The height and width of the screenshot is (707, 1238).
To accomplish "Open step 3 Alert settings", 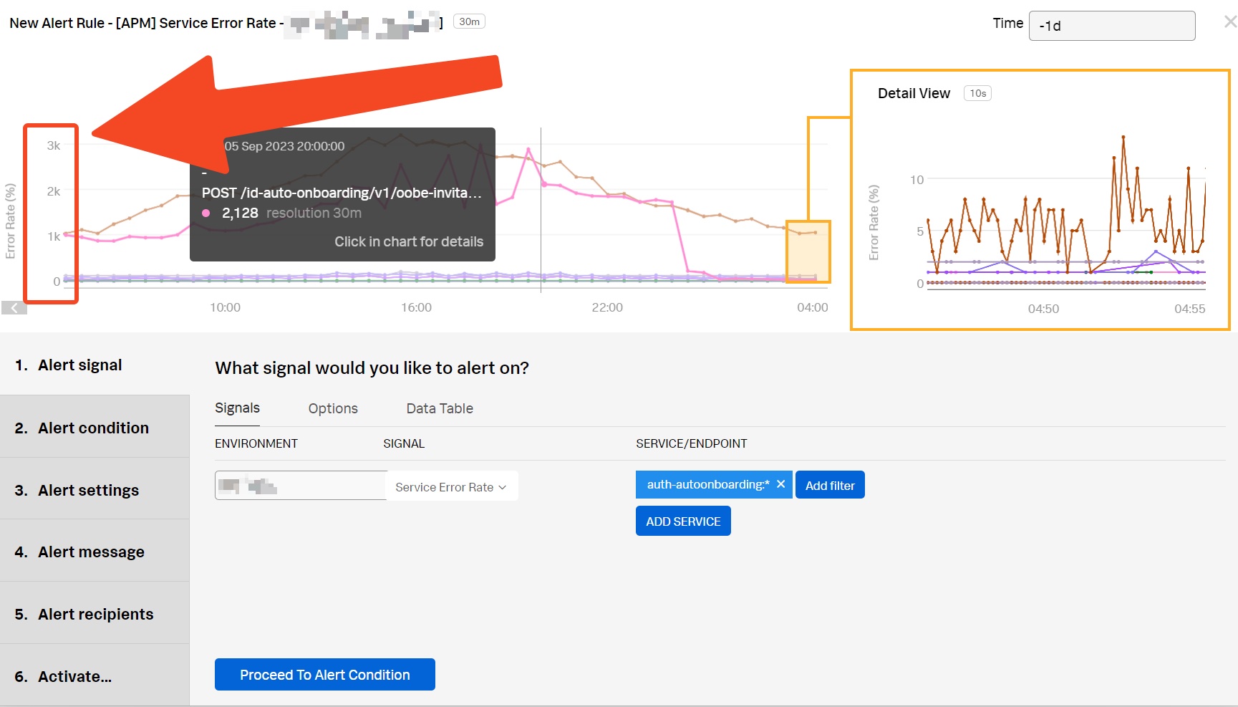I will click(87, 490).
